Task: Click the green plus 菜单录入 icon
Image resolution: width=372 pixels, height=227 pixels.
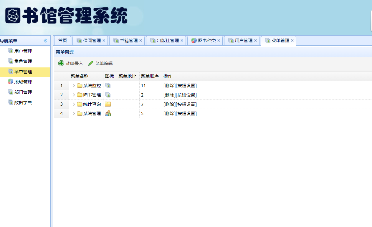Action: pyautogui.click(x=61, y=63)
